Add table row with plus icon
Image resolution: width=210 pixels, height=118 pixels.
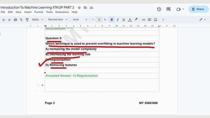click(42, 85)
